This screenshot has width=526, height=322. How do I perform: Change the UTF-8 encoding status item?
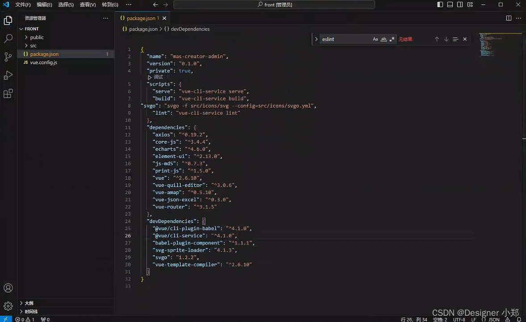(459, 319)
